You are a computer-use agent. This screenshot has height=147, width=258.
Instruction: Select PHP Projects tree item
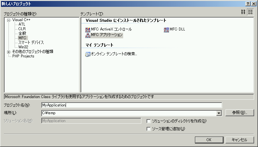(23, 56)
